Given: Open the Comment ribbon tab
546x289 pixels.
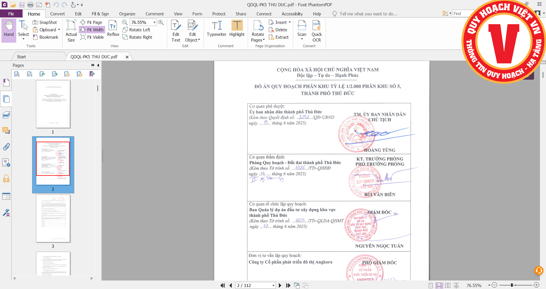Looking at the screenshot, I should point(154,14).
